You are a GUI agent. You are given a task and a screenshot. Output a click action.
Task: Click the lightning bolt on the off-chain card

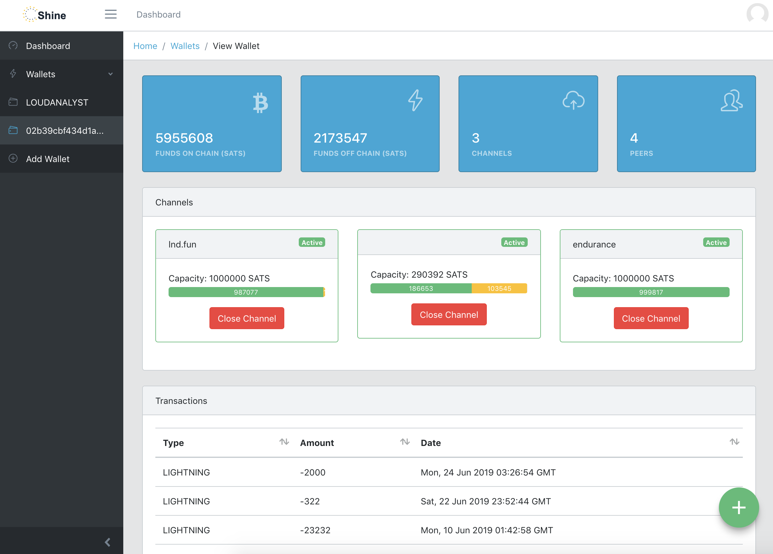[x=415, y=100]
